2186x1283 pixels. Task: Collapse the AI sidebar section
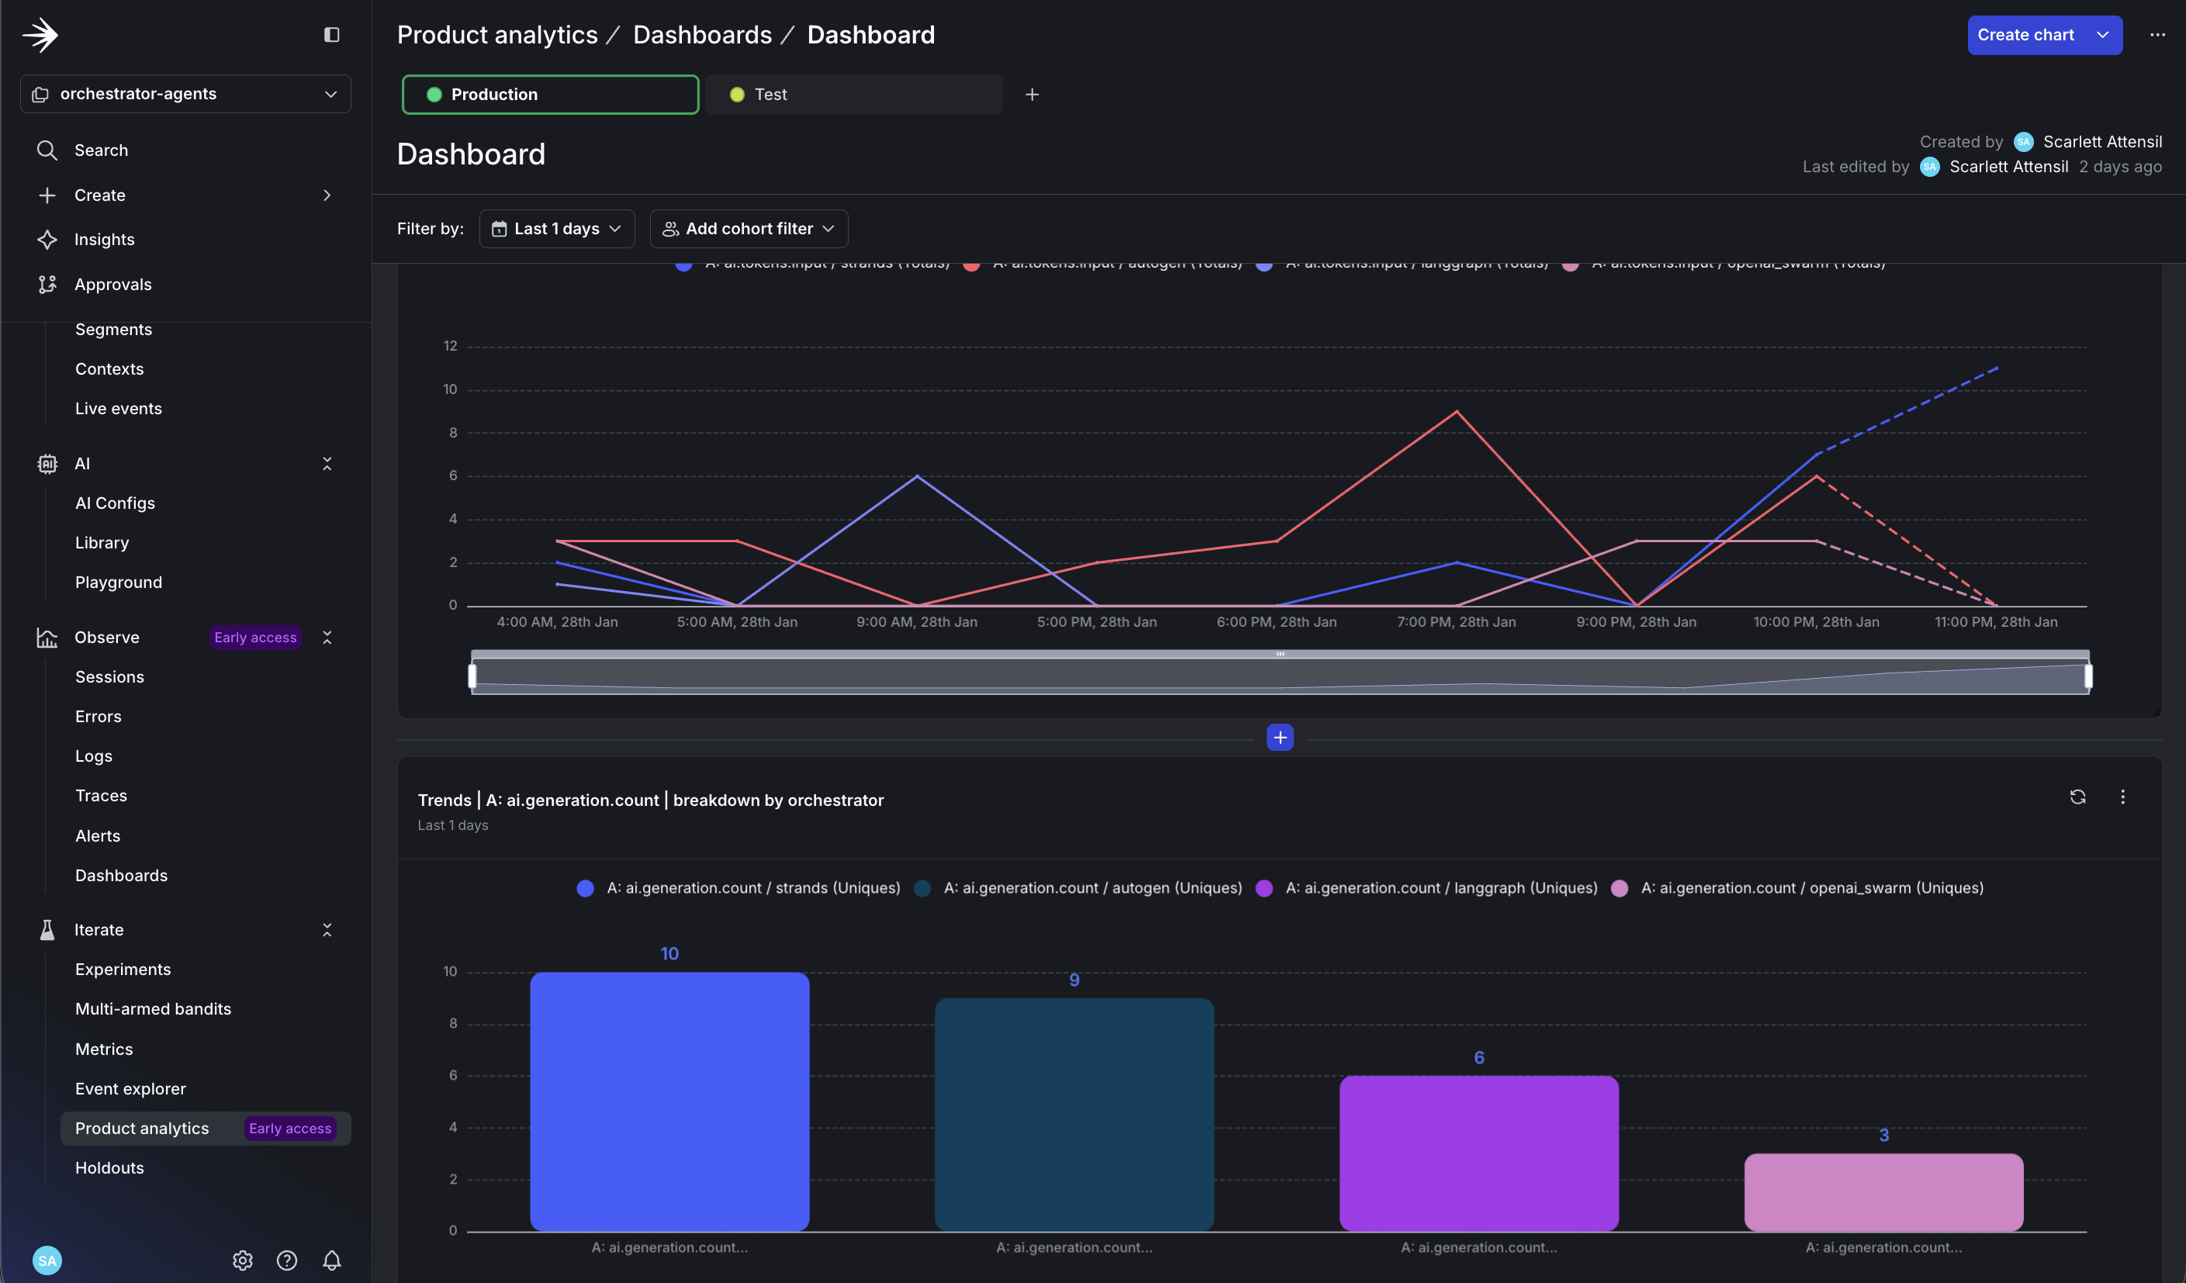[x=327, y=463]
